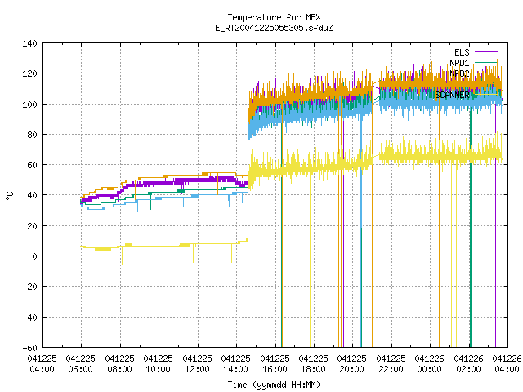Click the chart title 'Temperature for MEX'
The image size is (523, 392).
(x=274, y=17)
